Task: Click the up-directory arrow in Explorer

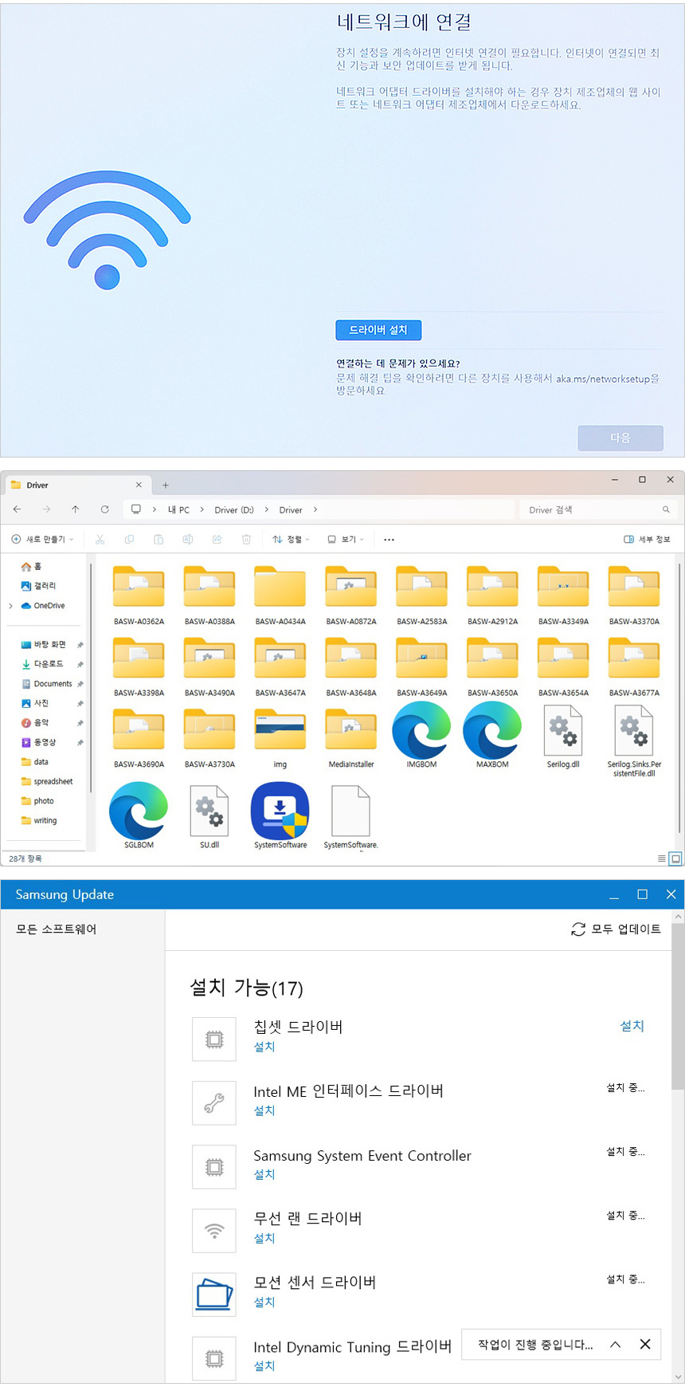Action: click(75, 509)
